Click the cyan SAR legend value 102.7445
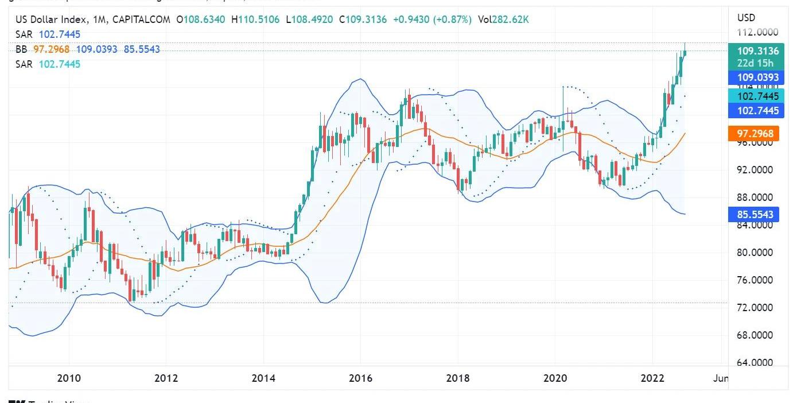The height and width of the screenshot is (403, 797). click(x=59, y=64)
